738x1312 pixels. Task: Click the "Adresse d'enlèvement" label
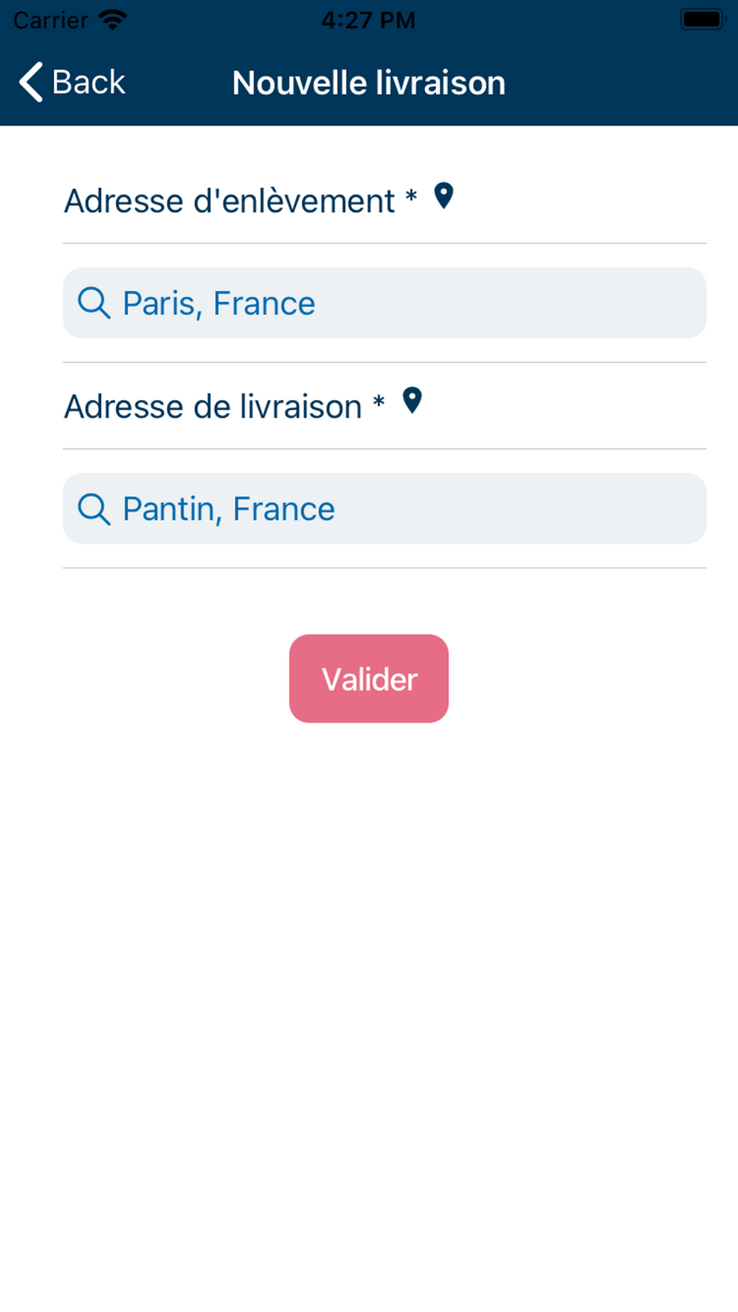coord(230,201)
